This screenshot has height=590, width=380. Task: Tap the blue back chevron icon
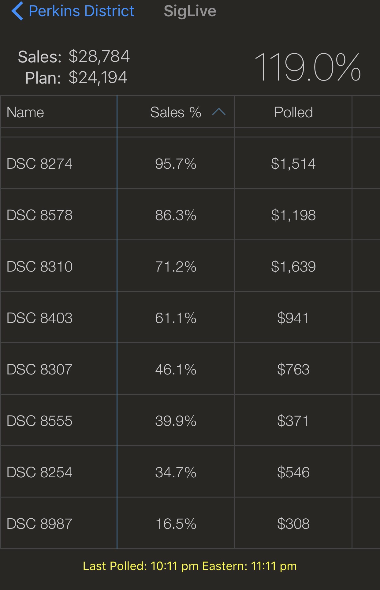17,11
